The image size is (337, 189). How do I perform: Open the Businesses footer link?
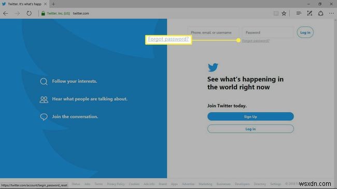[x=223, y=184]
